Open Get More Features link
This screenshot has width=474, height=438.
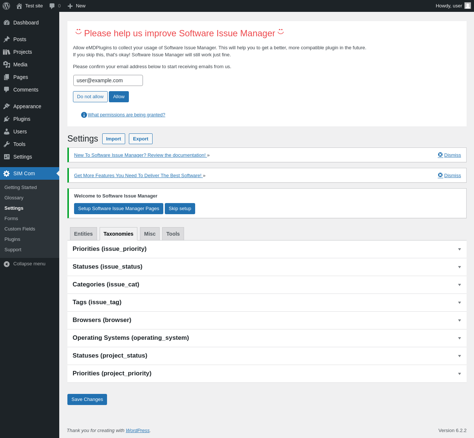(x=138, y=175)
